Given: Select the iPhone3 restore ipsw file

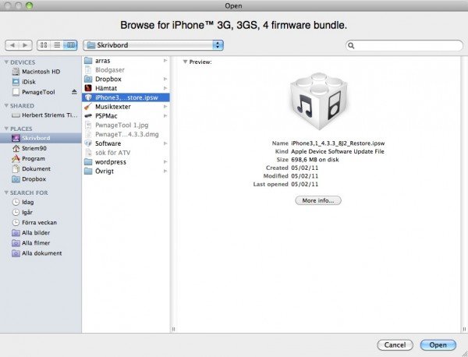Looking at the screenshot, I should [x=126, y=97].
